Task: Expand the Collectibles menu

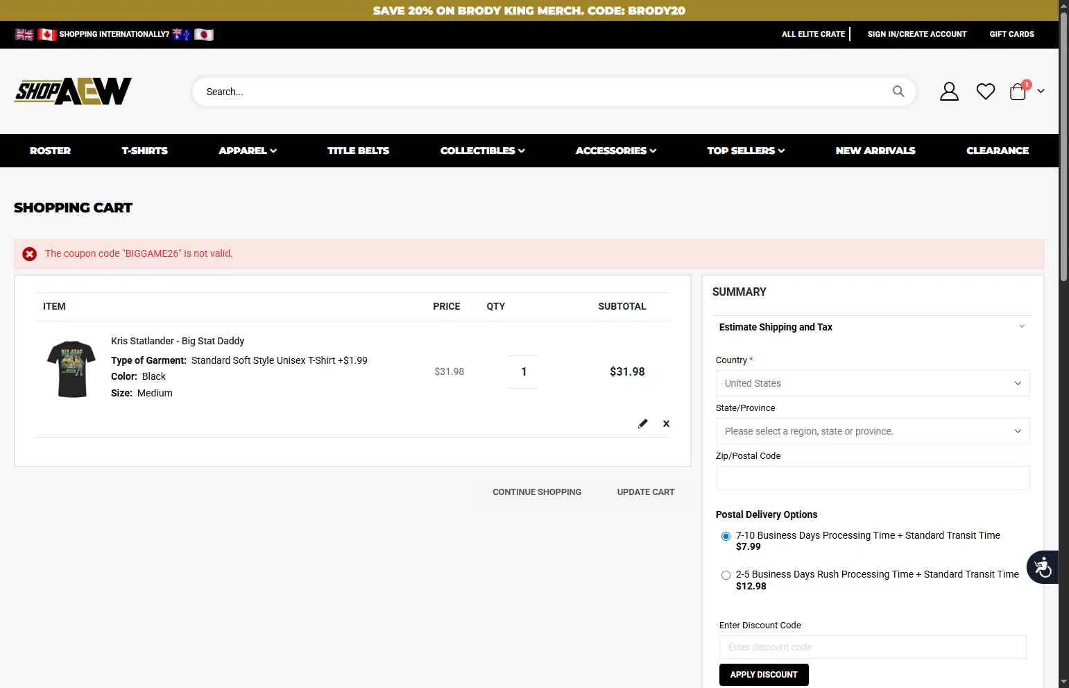Action: pos(483,151)
